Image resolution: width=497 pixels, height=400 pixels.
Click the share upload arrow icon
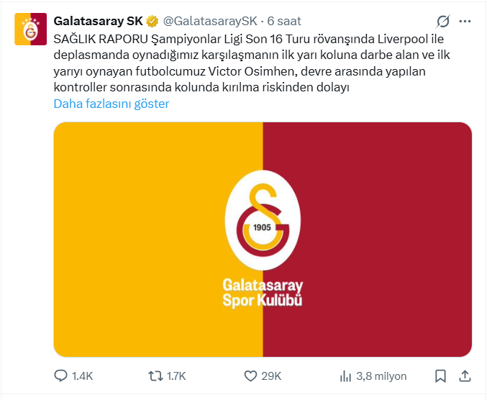click(x=465, y=376)
